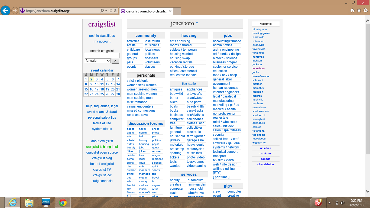This screenshot has width=370, height=208.
Task: Open the 'community' section header
Action: click(x=146, y=35)
